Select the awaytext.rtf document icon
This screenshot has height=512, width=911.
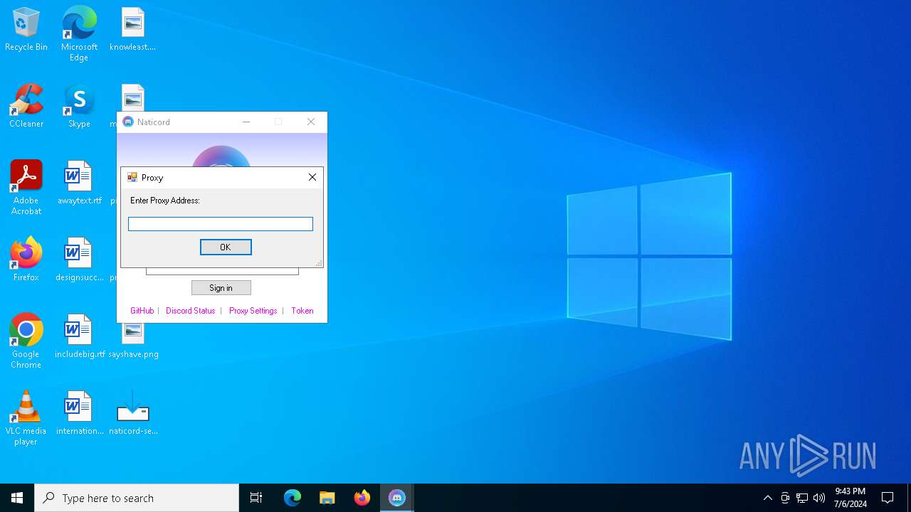(x=79, y=183)
